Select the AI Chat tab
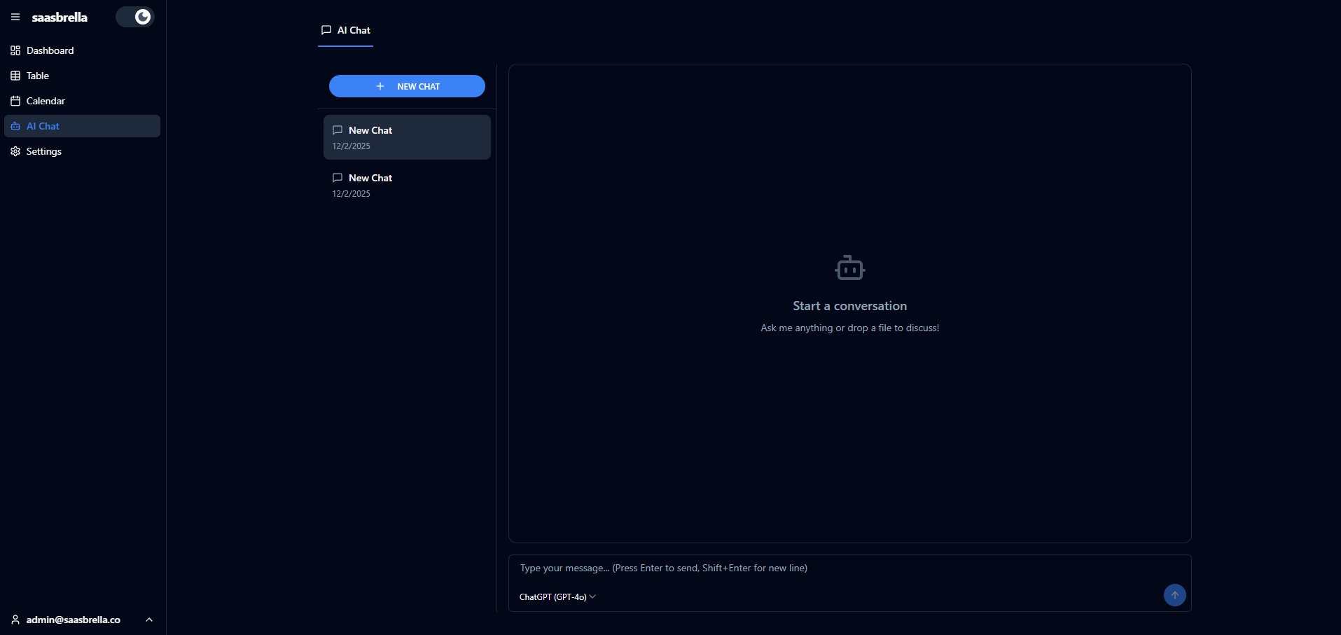Image resolution: width=1341 pixels, height=635 pixels. [346, 30]
